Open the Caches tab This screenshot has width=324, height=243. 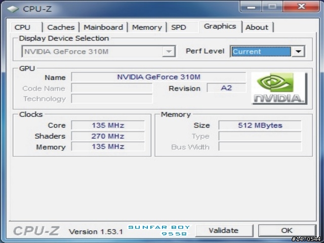tap(61, 27)
